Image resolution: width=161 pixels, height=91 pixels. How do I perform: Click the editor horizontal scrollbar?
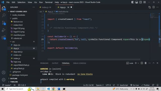[x=94, y=59]
